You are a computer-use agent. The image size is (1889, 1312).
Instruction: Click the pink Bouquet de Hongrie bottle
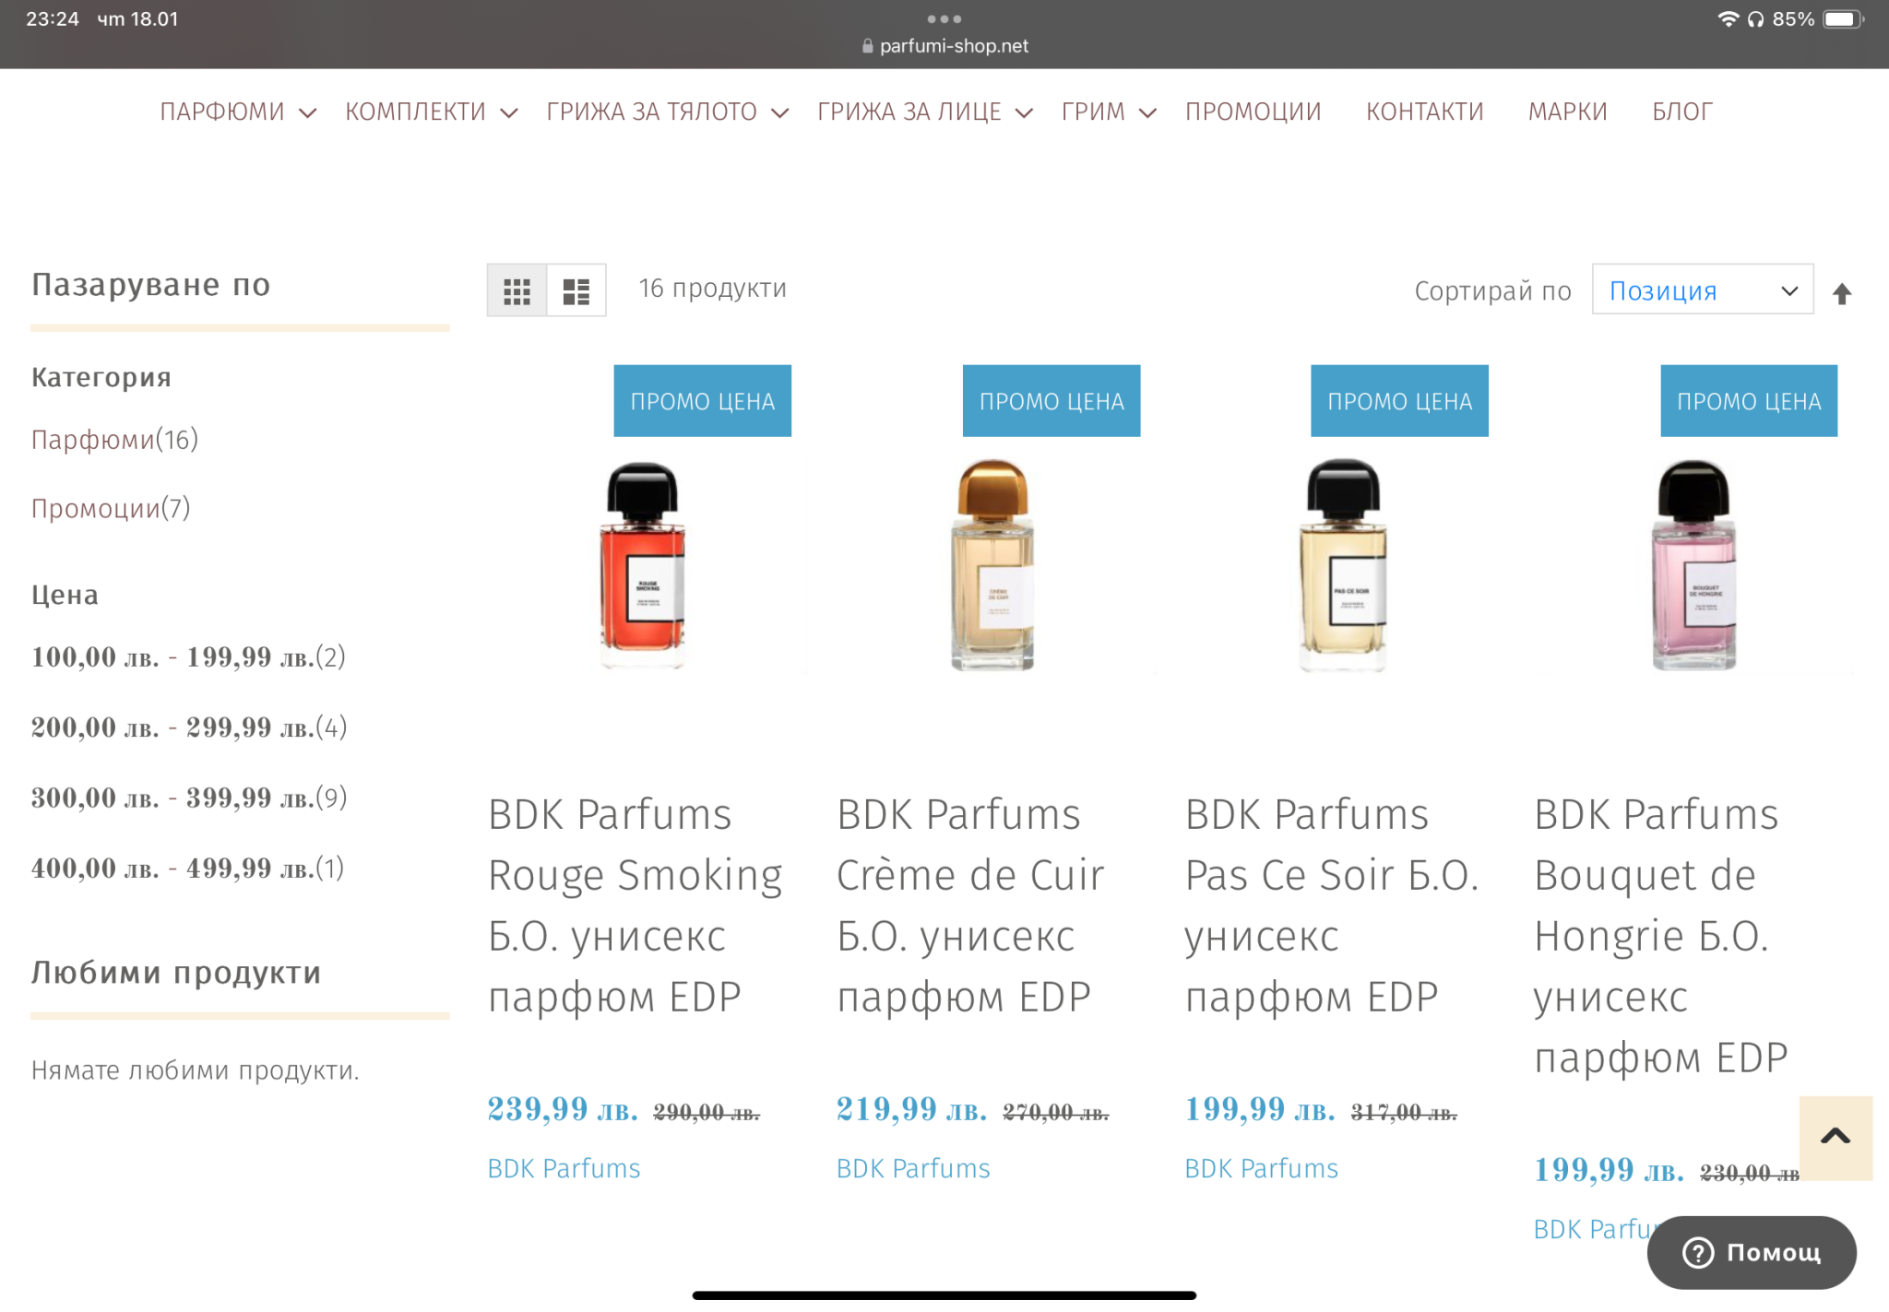coord(1693,564)
